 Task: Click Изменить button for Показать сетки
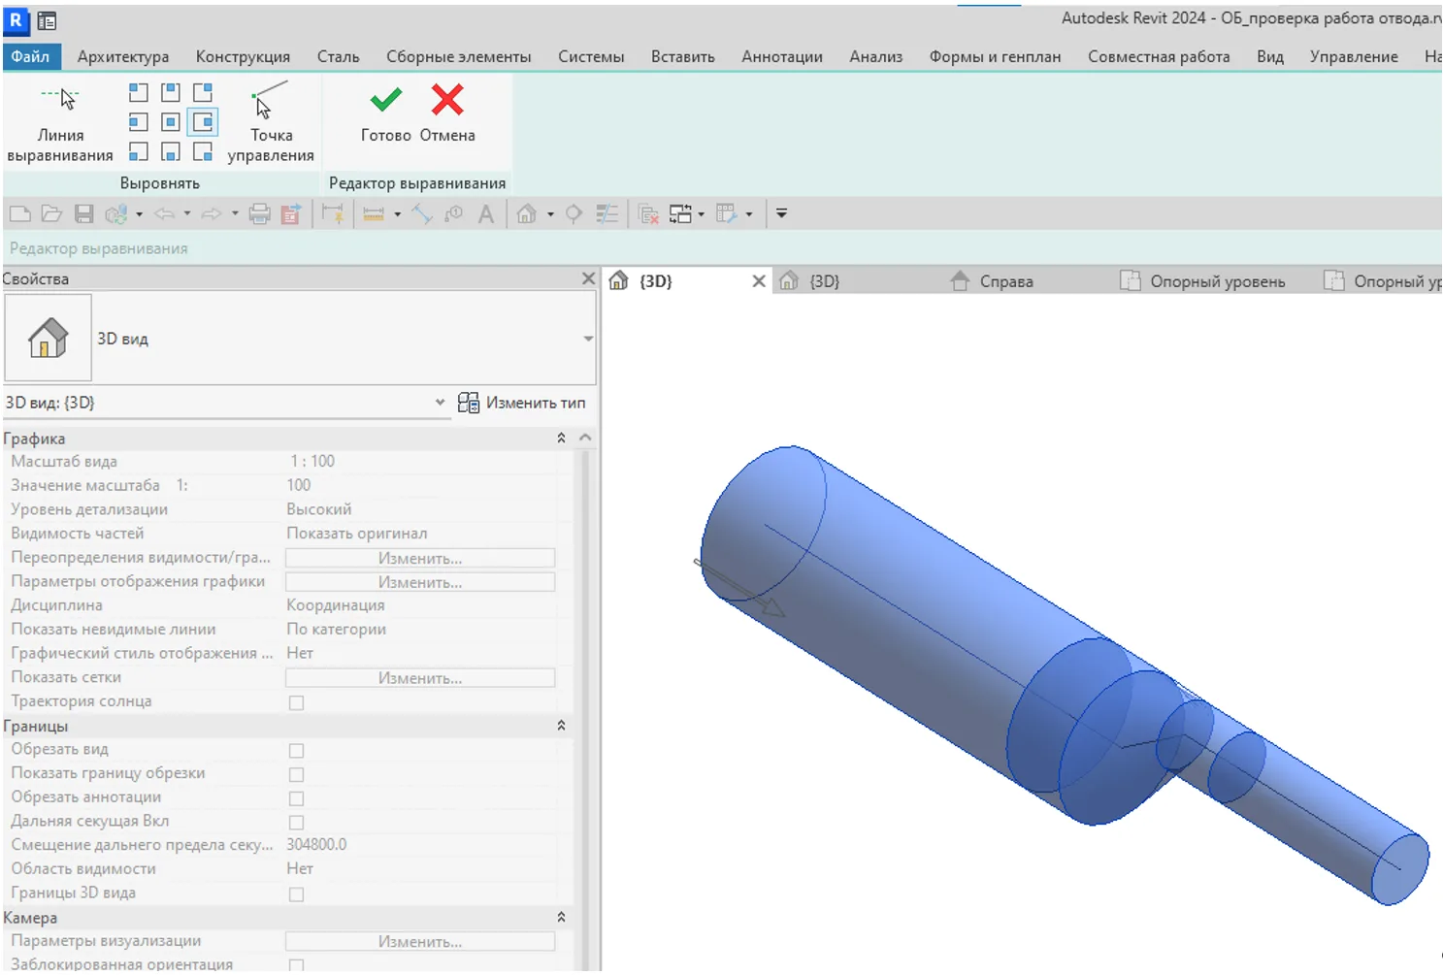pos(420,678)
